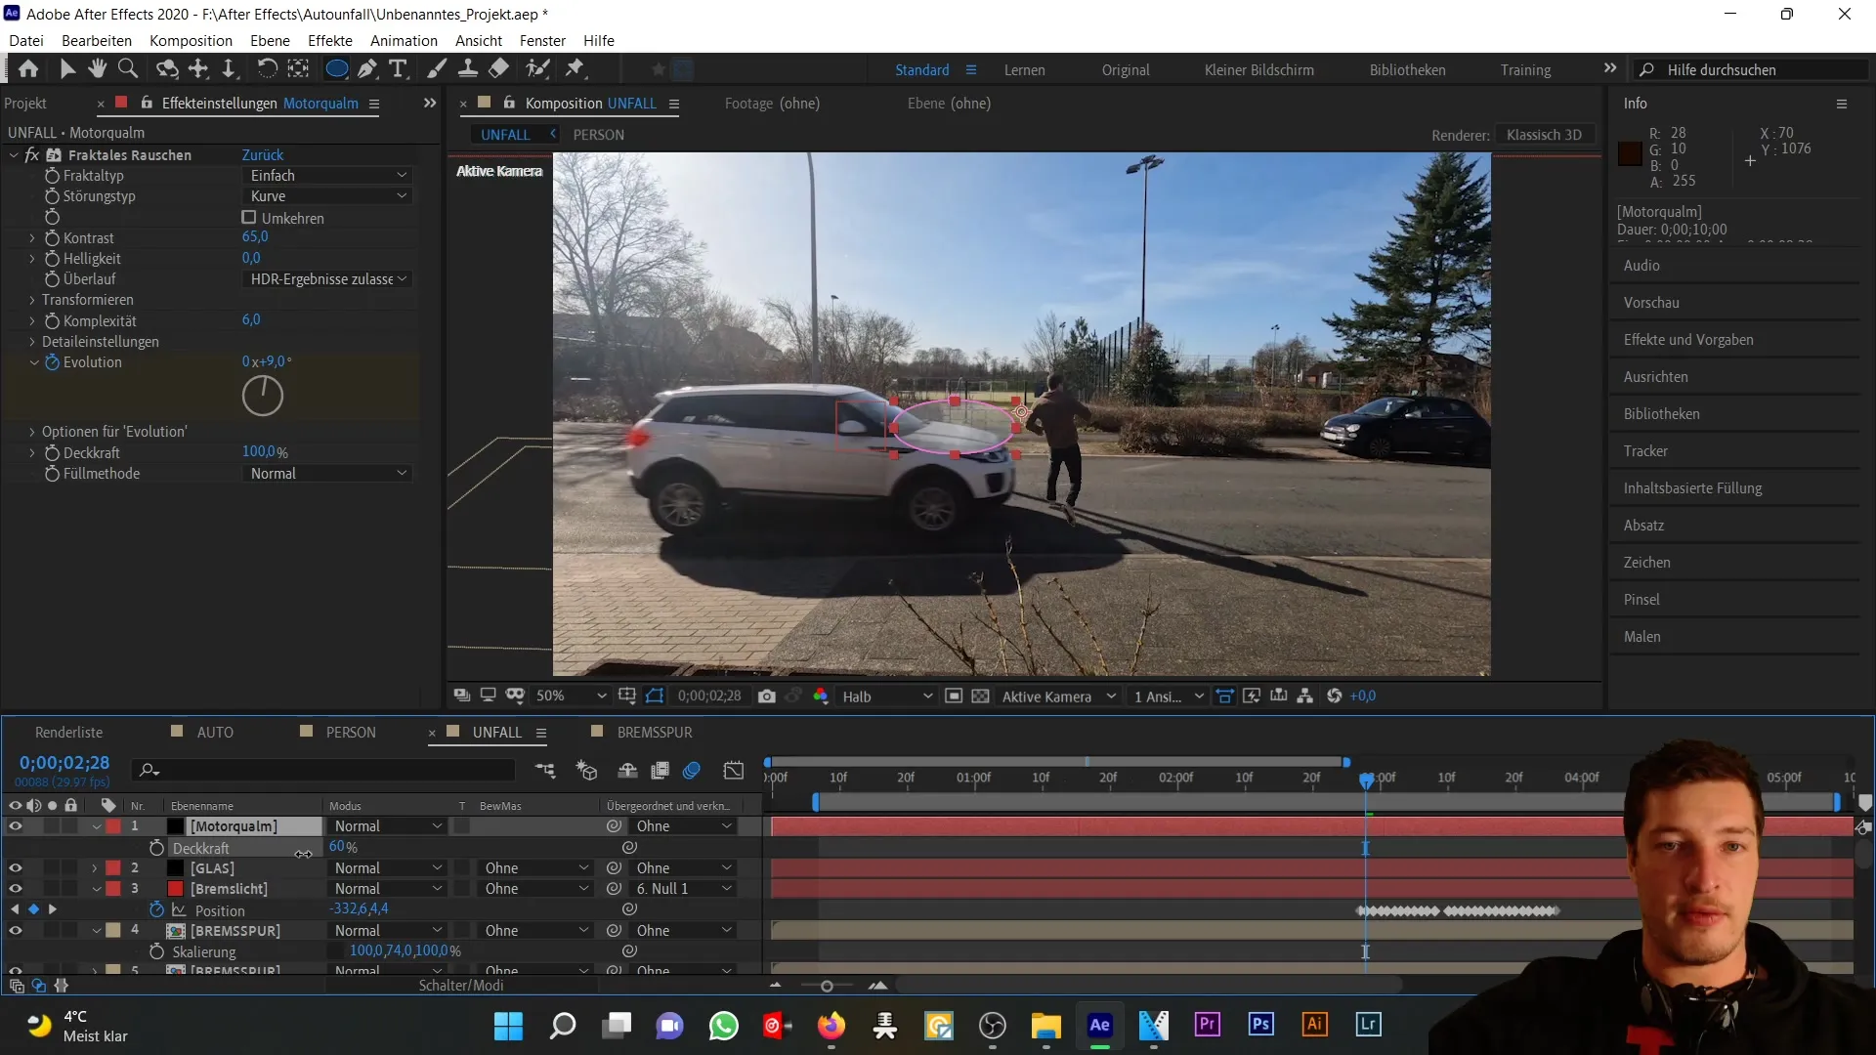Toggle visibility of GLAS layer eye icon
The width and height of the screenshot is (1876, 1055).
click(x=15, y=868)
